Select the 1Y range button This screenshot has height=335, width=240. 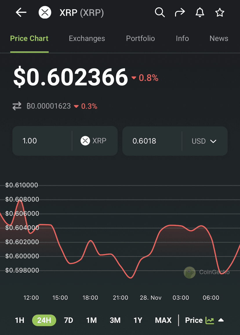click(138, 321)
